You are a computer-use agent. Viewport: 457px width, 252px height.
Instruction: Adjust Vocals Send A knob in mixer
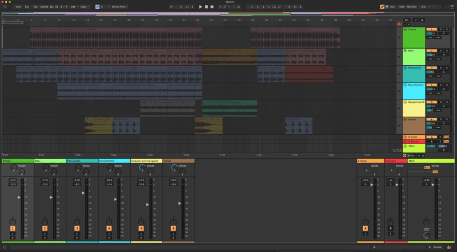[x=174, y=167]
